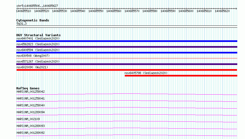
Task: Click ruler position 140685590
Action: 168,11
